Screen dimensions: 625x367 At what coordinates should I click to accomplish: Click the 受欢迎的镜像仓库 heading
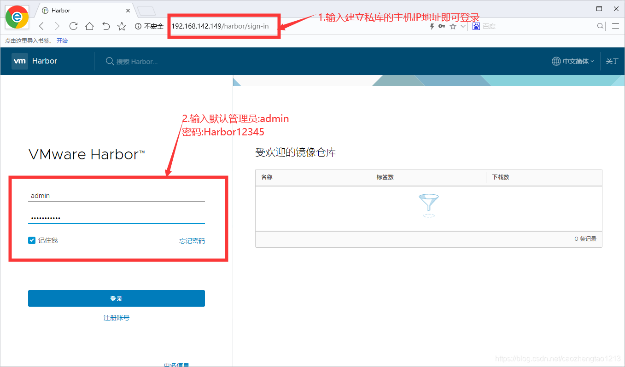pos(296,152)
